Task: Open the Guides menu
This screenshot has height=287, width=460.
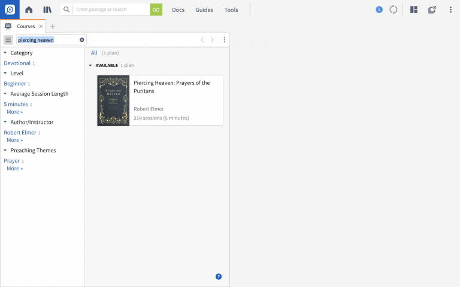Action: (x=204, y=10)
